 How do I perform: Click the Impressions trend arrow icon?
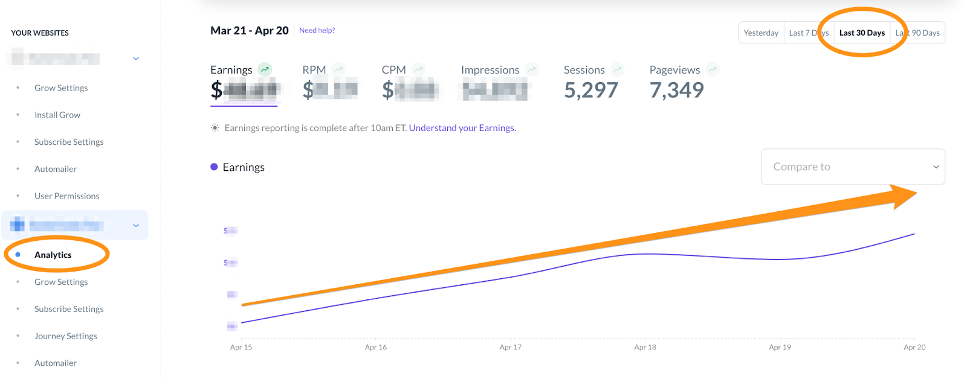pos(532,69)
